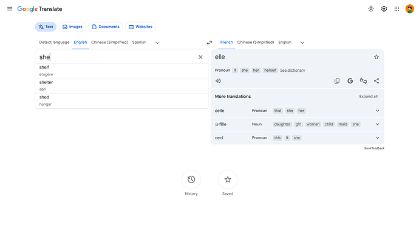The image size is (419, 236).
Task: Click the translated word 'elle'
Action: click(x=220, y=57)
